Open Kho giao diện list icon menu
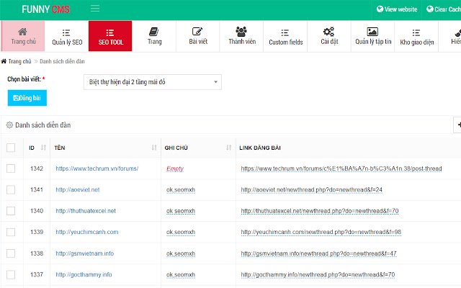This screenshot has width=461, height=288. point(416,36)
